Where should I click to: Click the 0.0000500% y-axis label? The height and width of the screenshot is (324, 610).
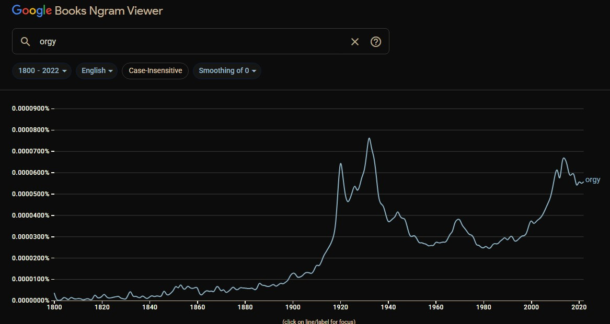[x=31, y=194]
